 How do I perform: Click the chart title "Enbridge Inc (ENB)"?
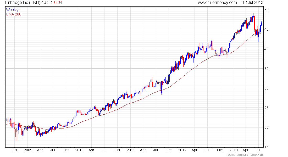pos(23,3)
